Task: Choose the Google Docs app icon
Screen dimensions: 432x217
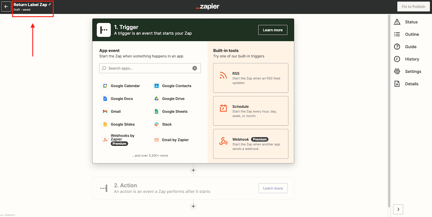Action: click(x=105, y=99)
